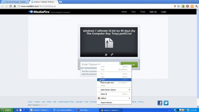
Task: Go back with the browser back arrow
Action: pos(2,6)
